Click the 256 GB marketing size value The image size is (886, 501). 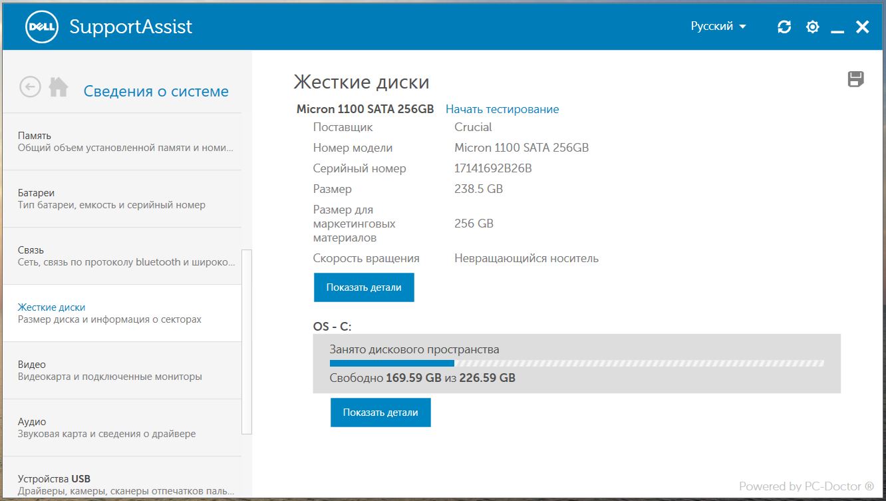[474, 224]
